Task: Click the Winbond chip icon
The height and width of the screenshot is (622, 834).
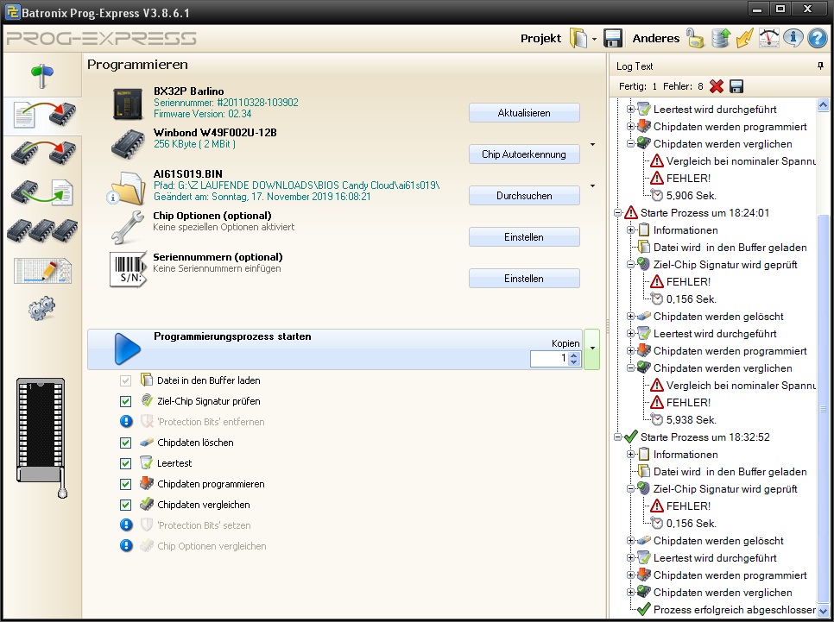Action: (x=128, y=144)
